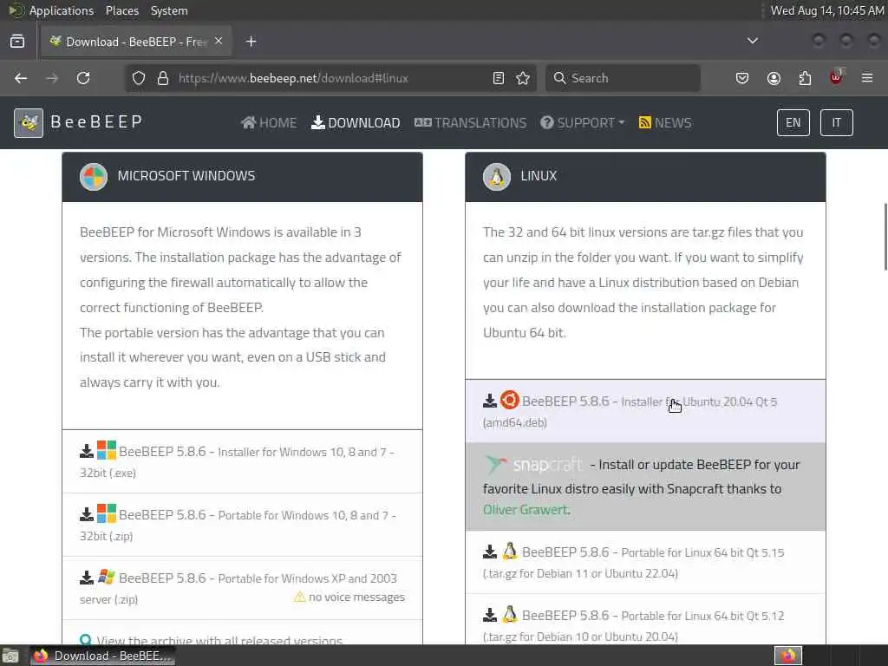Click the Search field in the toolbar
888x666 pixels.
pyautogui.click(x=623, y=78)
